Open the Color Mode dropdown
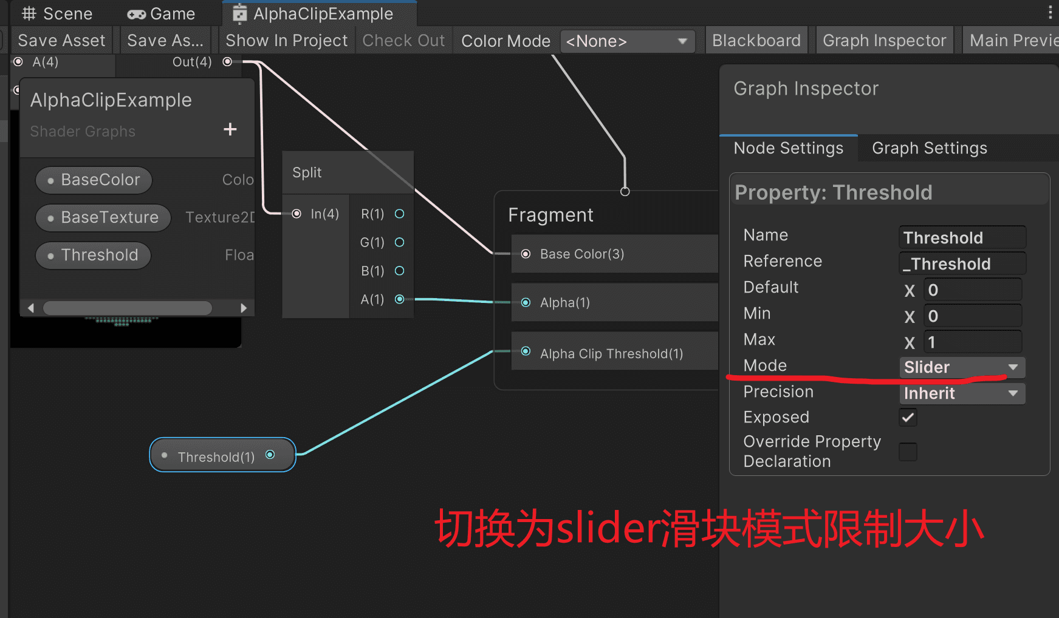The height and width of the screenshot is (618, 1059). 628,41
